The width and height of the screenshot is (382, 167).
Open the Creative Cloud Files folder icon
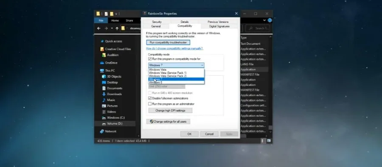[x=102, y=49]
